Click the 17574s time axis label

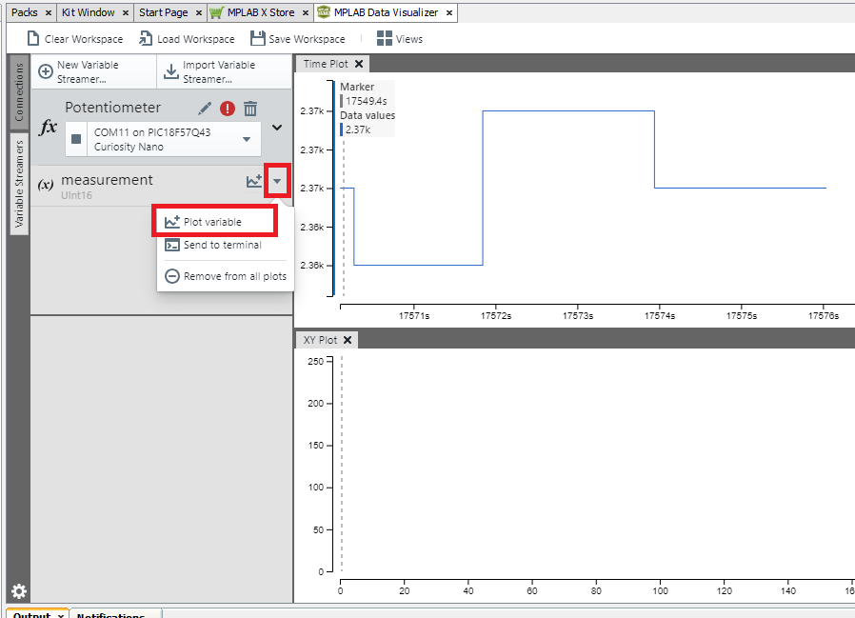point(659,315)
